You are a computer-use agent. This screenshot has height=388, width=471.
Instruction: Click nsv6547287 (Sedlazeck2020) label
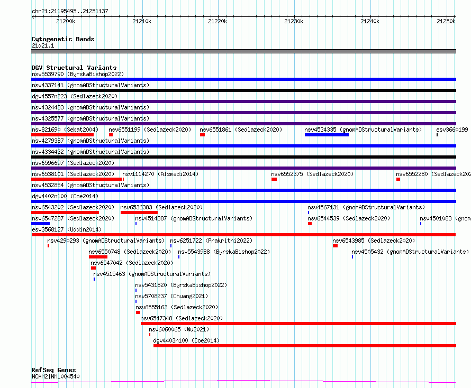[x=73, y=218]
